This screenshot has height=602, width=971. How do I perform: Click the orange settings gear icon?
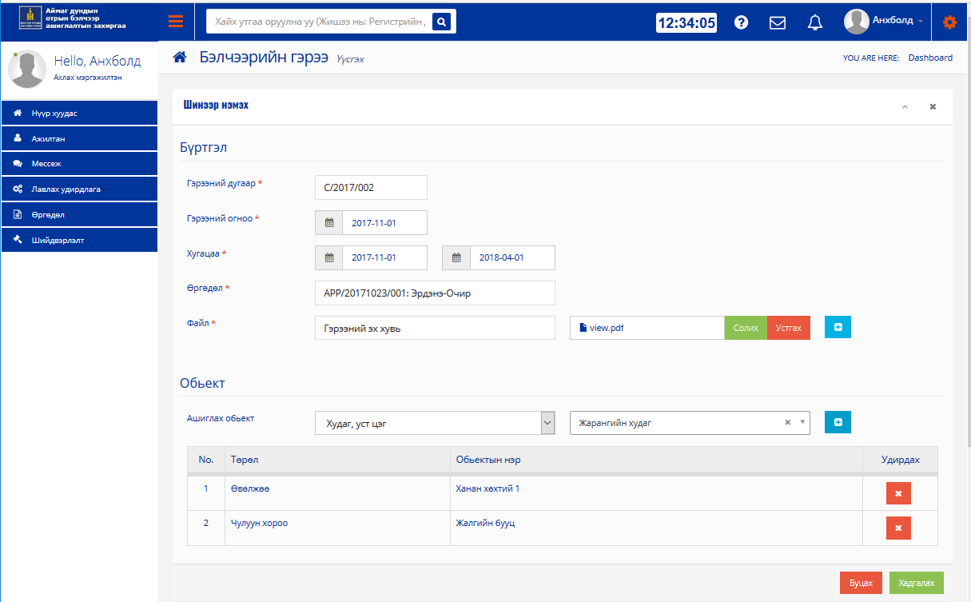pyautogui.click(x=949, y=22)
